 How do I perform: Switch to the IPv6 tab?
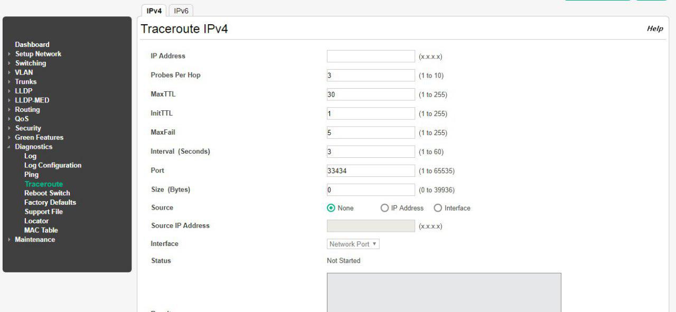182,11
